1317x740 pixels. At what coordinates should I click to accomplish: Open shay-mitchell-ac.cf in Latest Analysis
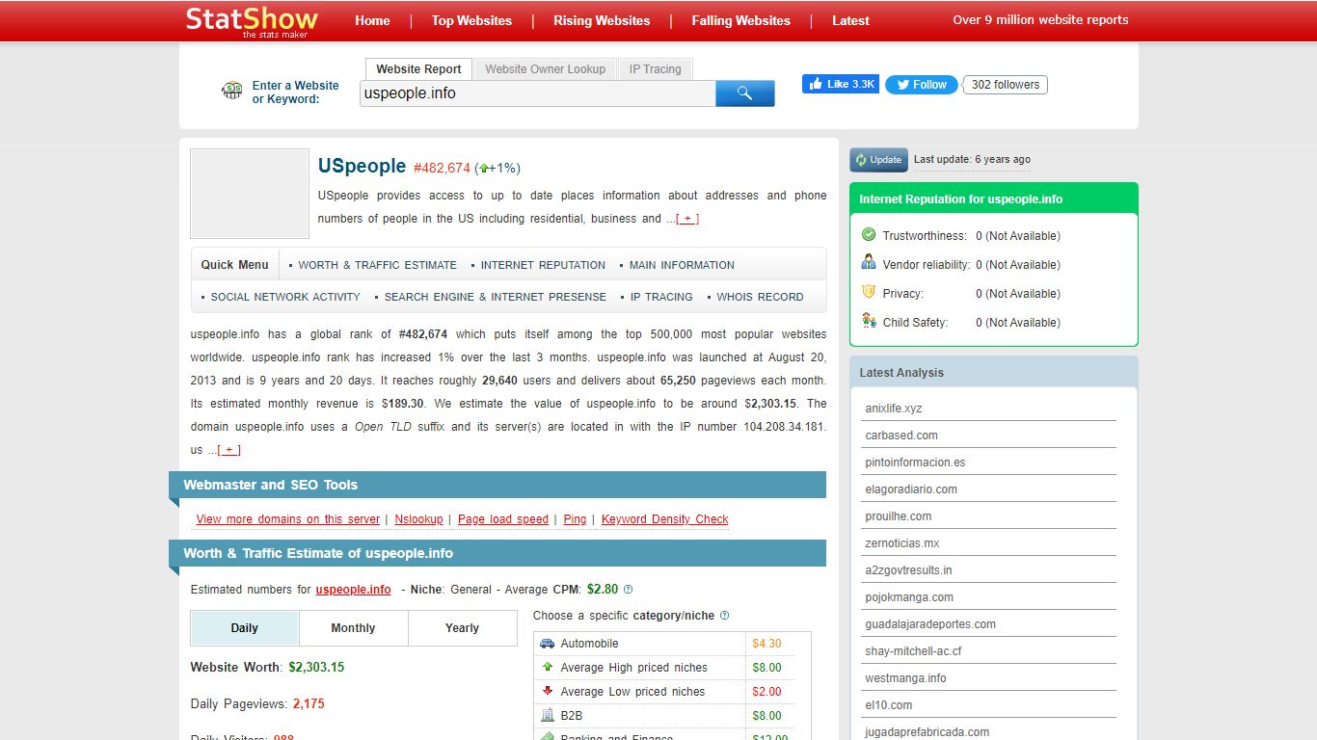click(x=913, y=651)
